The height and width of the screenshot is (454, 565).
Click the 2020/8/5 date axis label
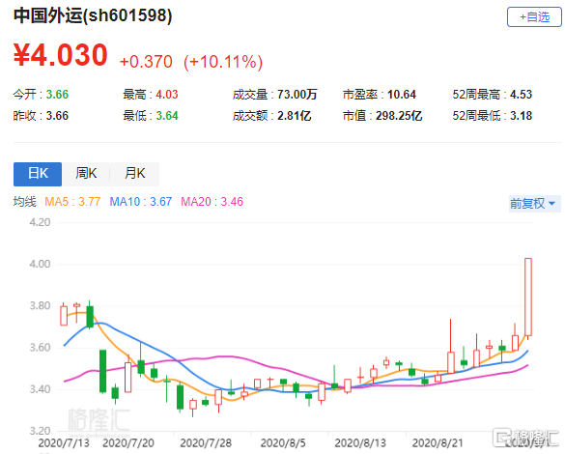tap(283, 442)
